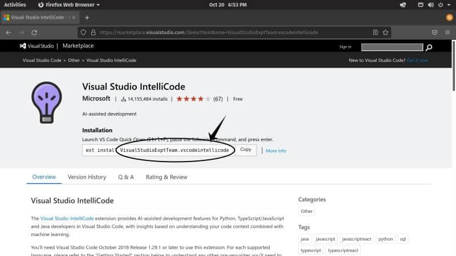Select the Rating & Review tab
The height and width of the screenshot is (256, 456).
pyautogui.click(x=166, y=177)
